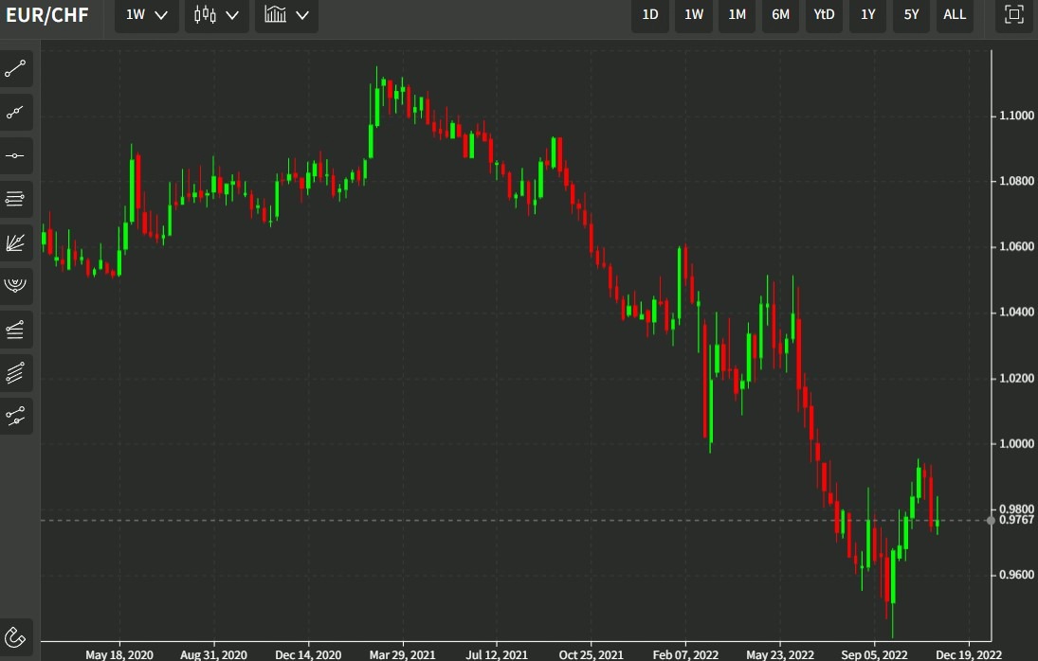Set chart range to 1W

pos(694,14)
